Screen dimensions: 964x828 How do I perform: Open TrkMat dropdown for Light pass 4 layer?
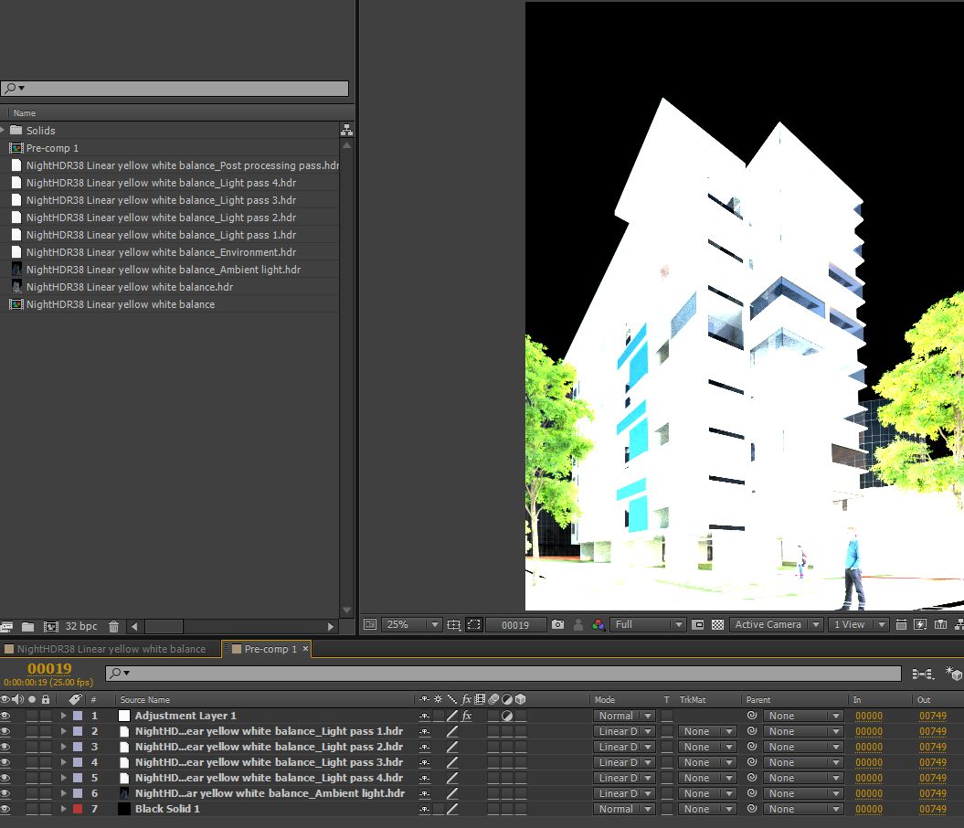[x=707, y=779]
